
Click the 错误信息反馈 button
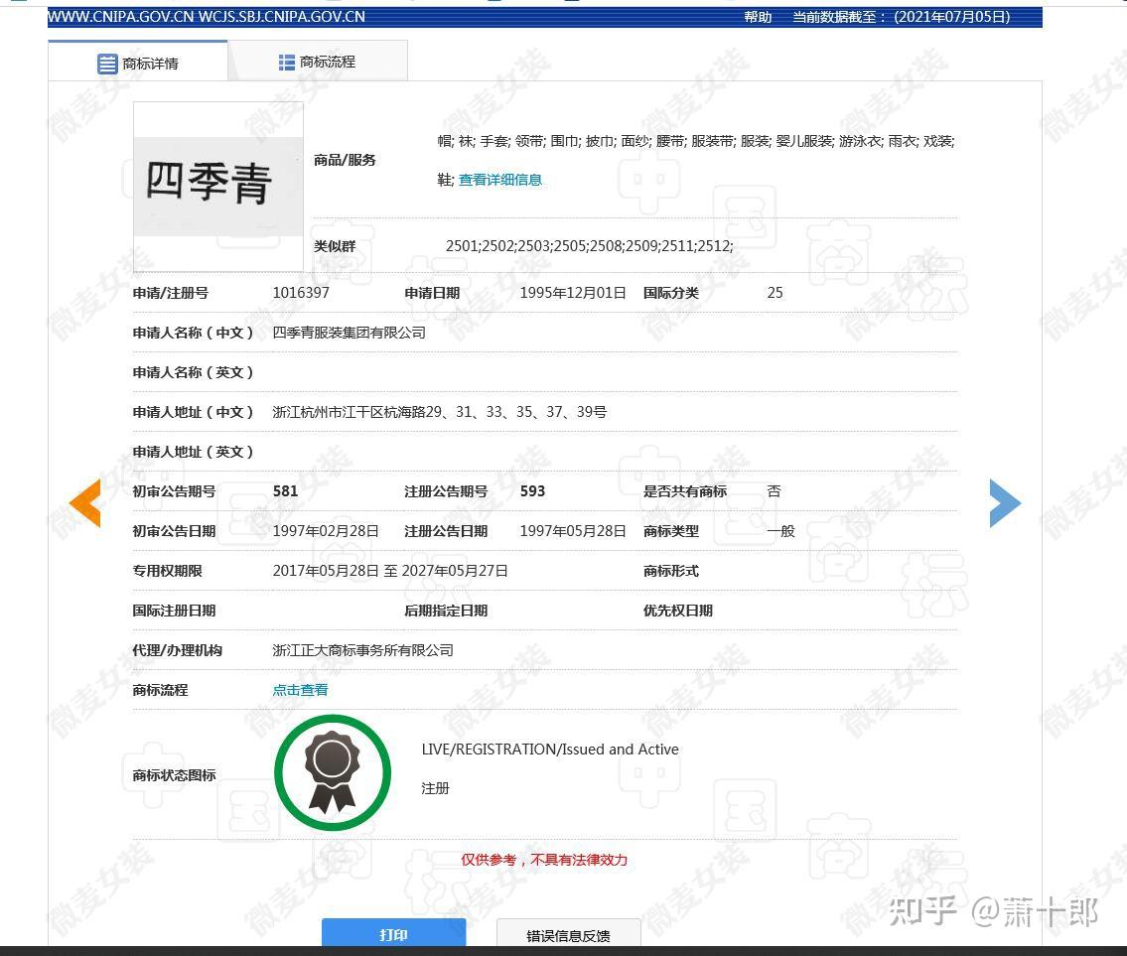pos(568,934)
